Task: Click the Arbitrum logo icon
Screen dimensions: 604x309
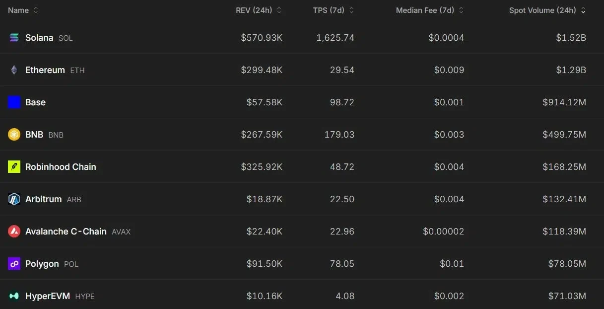Action: pos(14,199)
